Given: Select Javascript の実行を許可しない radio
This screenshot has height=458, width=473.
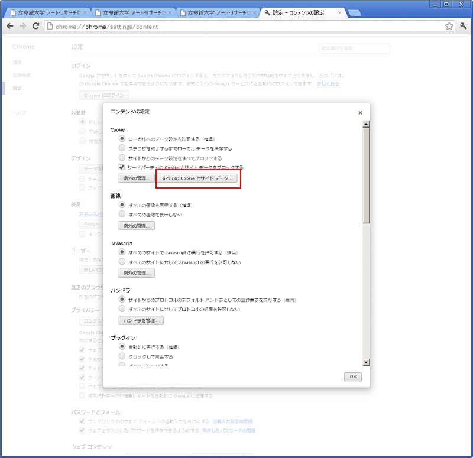Looking at the screenshot, I should pyautogui.click(x=122, y=261).
